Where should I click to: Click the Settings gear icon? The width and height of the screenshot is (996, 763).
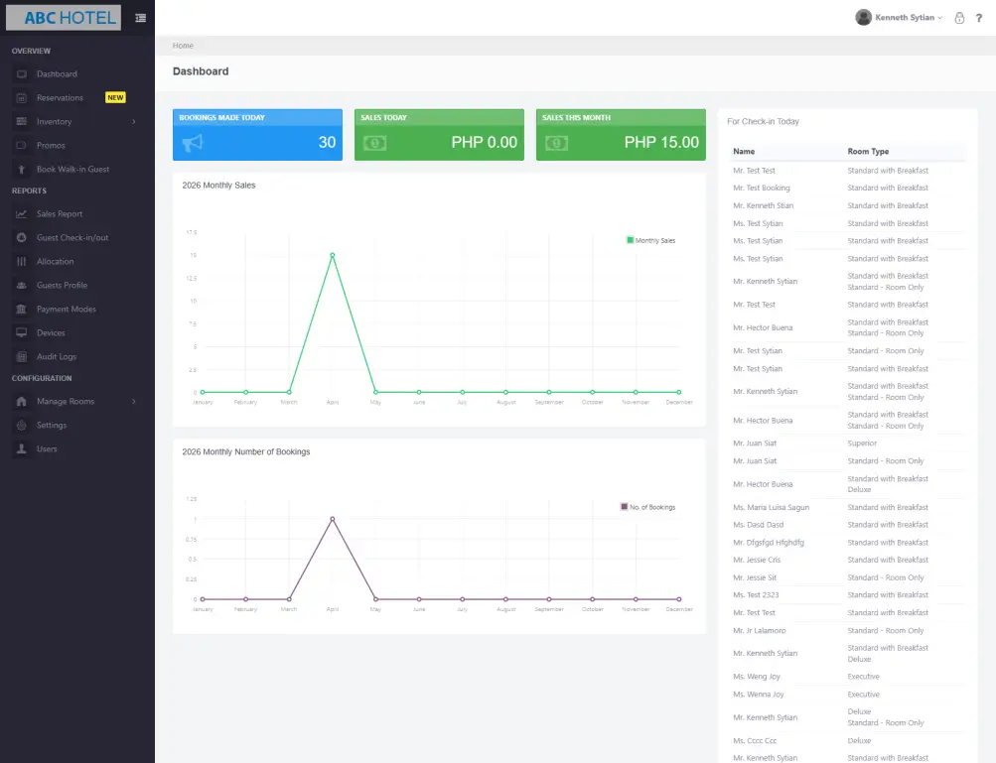(x=22, y=426)
